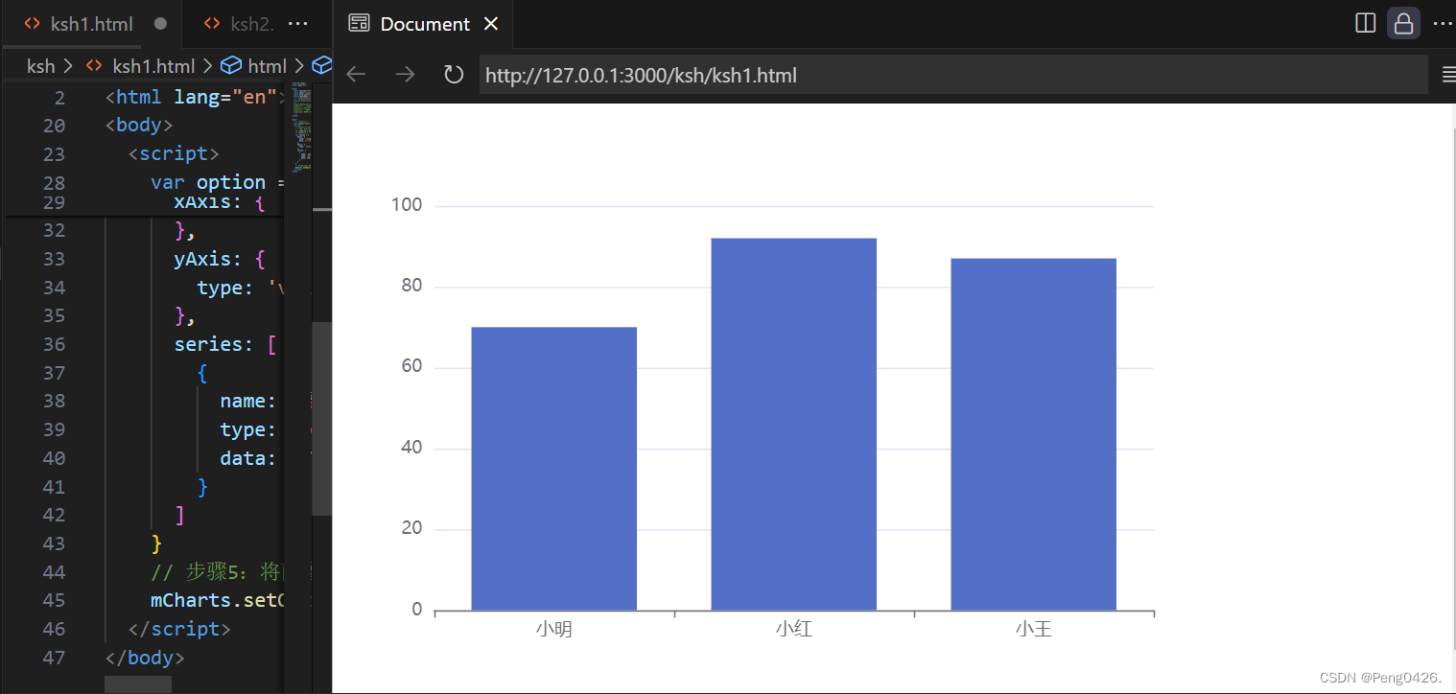
Task: Open the editor tab overflow "..." menu
Action: click(x=299, y=23)
